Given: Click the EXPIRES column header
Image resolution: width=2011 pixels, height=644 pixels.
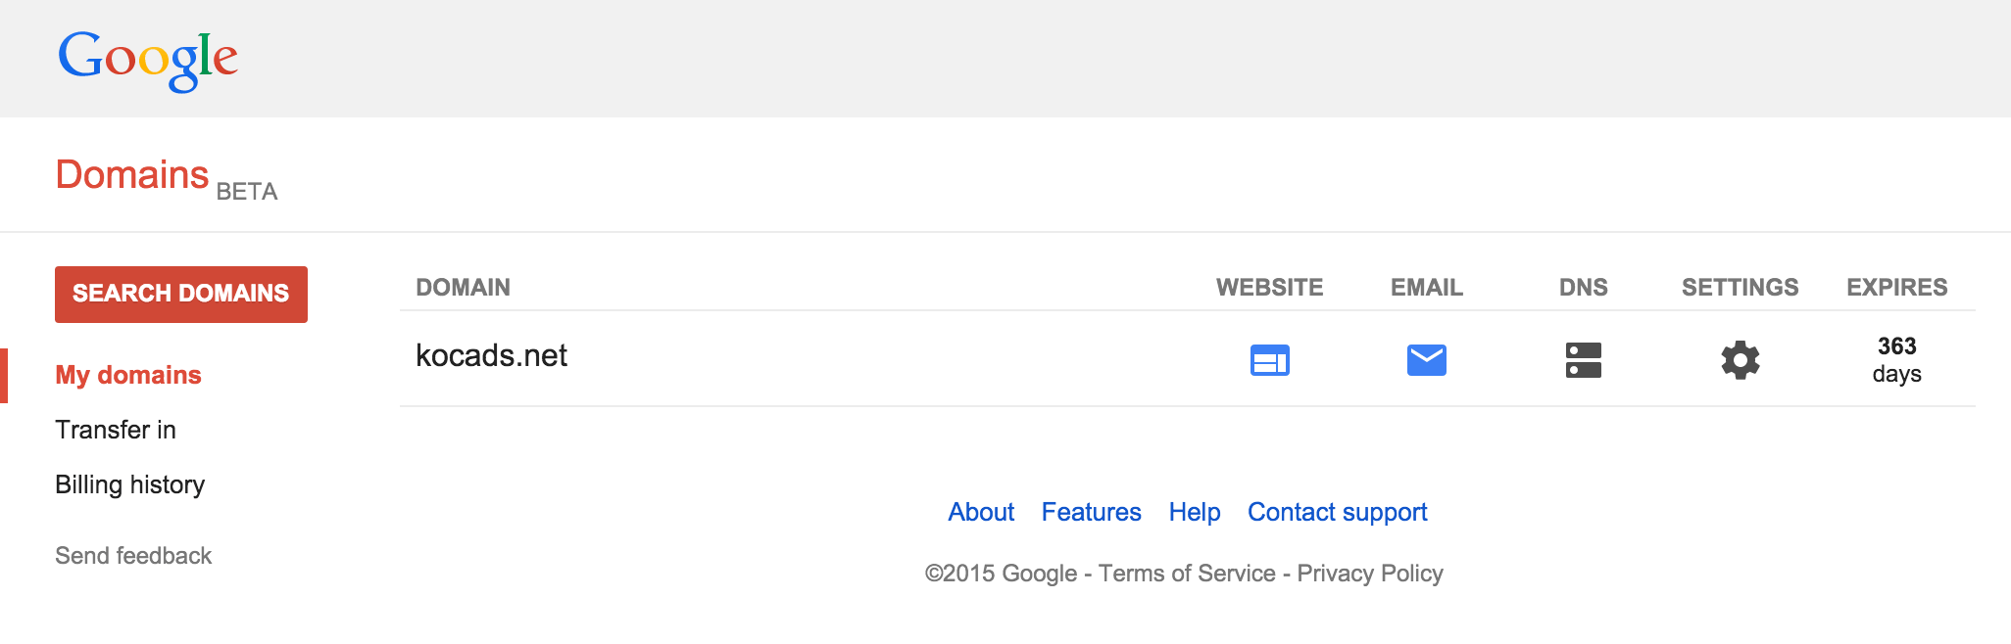Looking at the screenshot, I should 1897,288.
